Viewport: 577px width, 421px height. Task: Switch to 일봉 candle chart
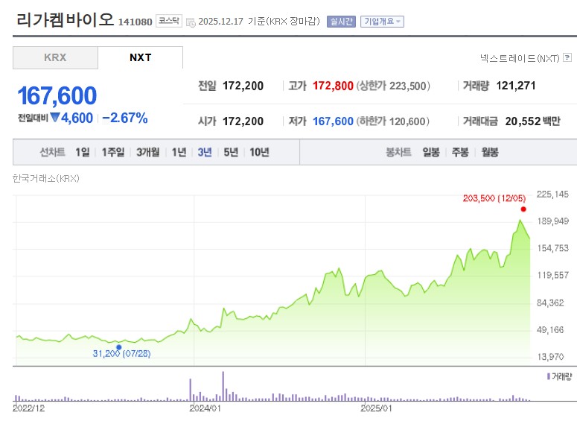(431, 152)
